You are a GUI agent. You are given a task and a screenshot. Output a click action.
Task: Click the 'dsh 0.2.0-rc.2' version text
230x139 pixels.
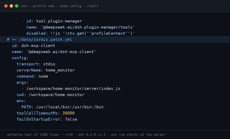click(x=92, y=135)
